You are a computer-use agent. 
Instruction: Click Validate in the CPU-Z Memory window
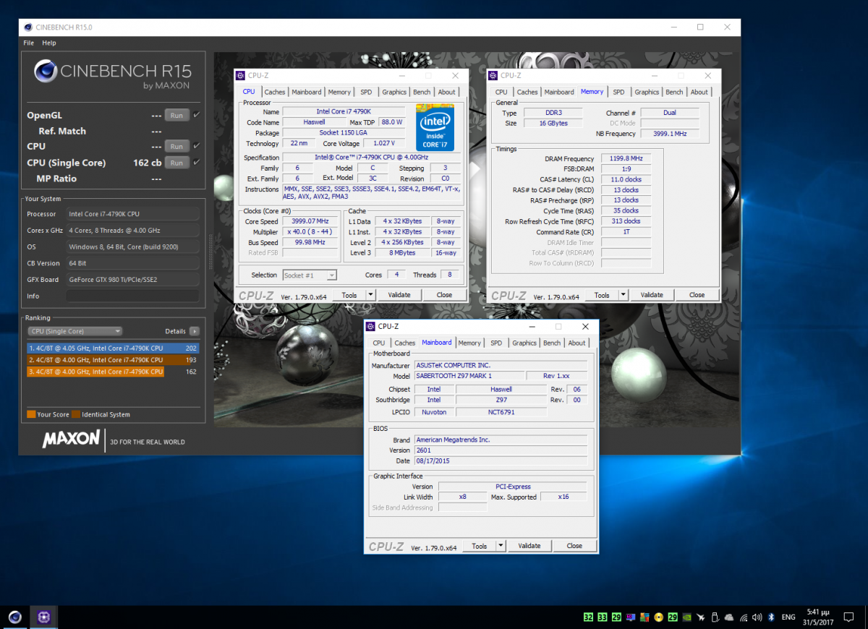click(x=652, y=295)
